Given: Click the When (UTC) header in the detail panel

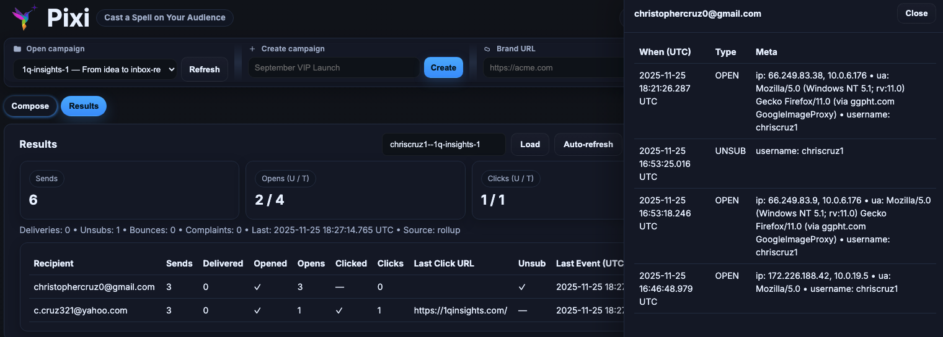Looking at the screenshot, I should click(x=665, y=52).
